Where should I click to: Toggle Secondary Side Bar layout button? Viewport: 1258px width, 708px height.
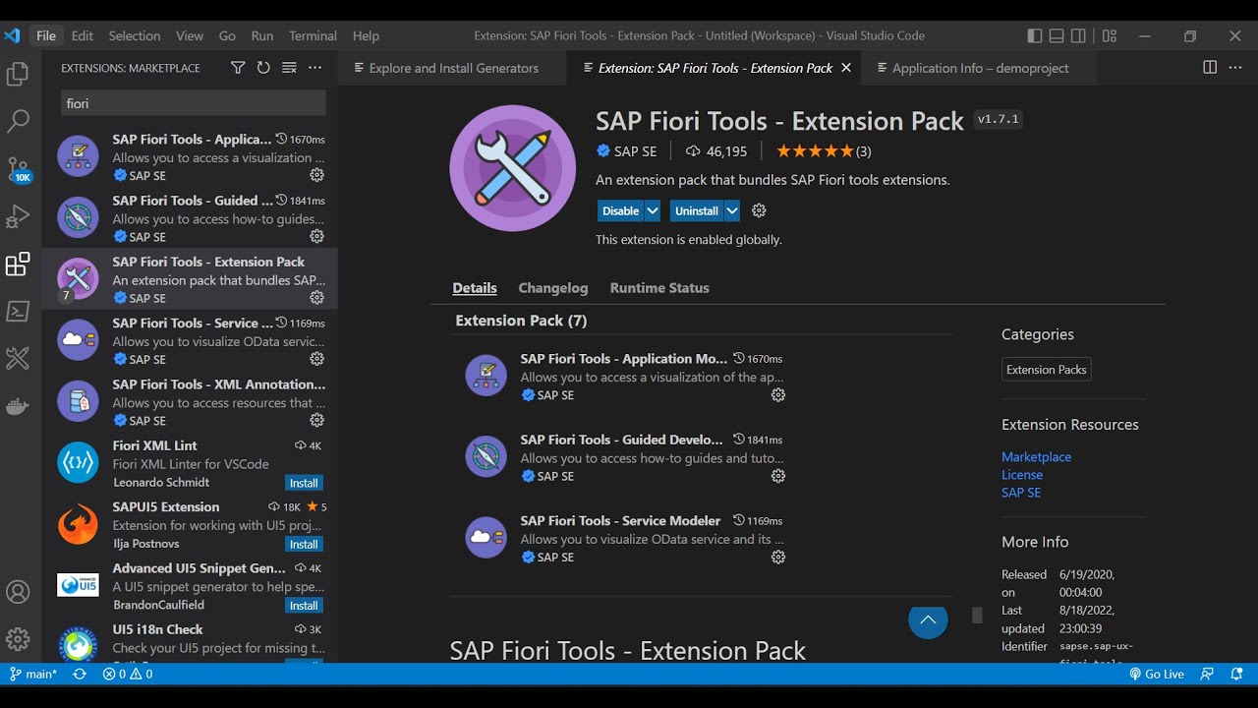tap(1079, 35)
